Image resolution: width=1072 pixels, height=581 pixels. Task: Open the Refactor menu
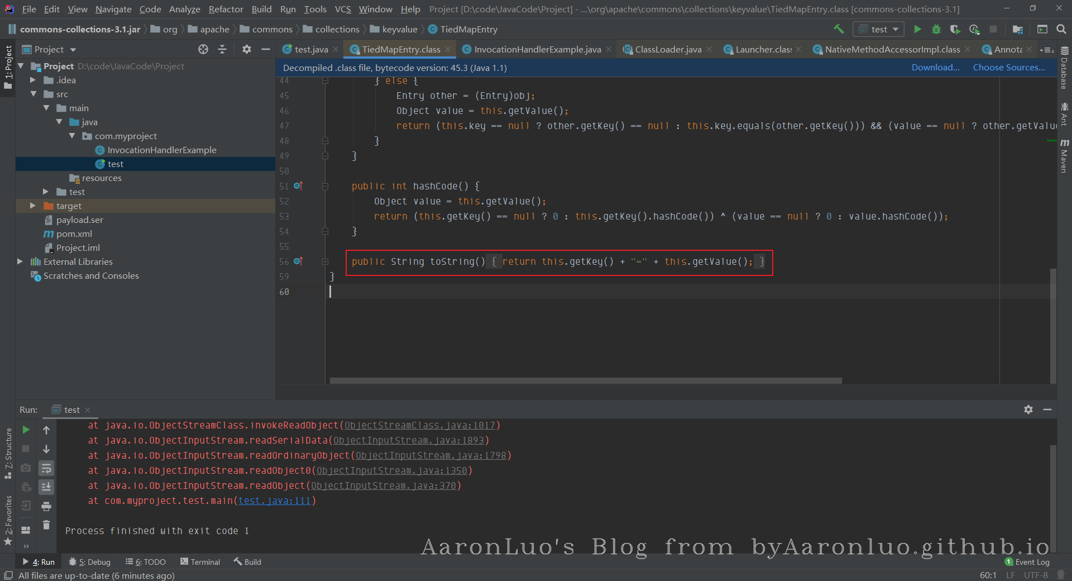(226, 9)
